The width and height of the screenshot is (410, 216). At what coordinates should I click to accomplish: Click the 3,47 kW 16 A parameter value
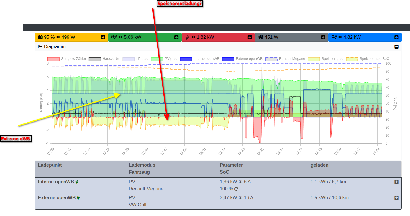click(236, 197)
